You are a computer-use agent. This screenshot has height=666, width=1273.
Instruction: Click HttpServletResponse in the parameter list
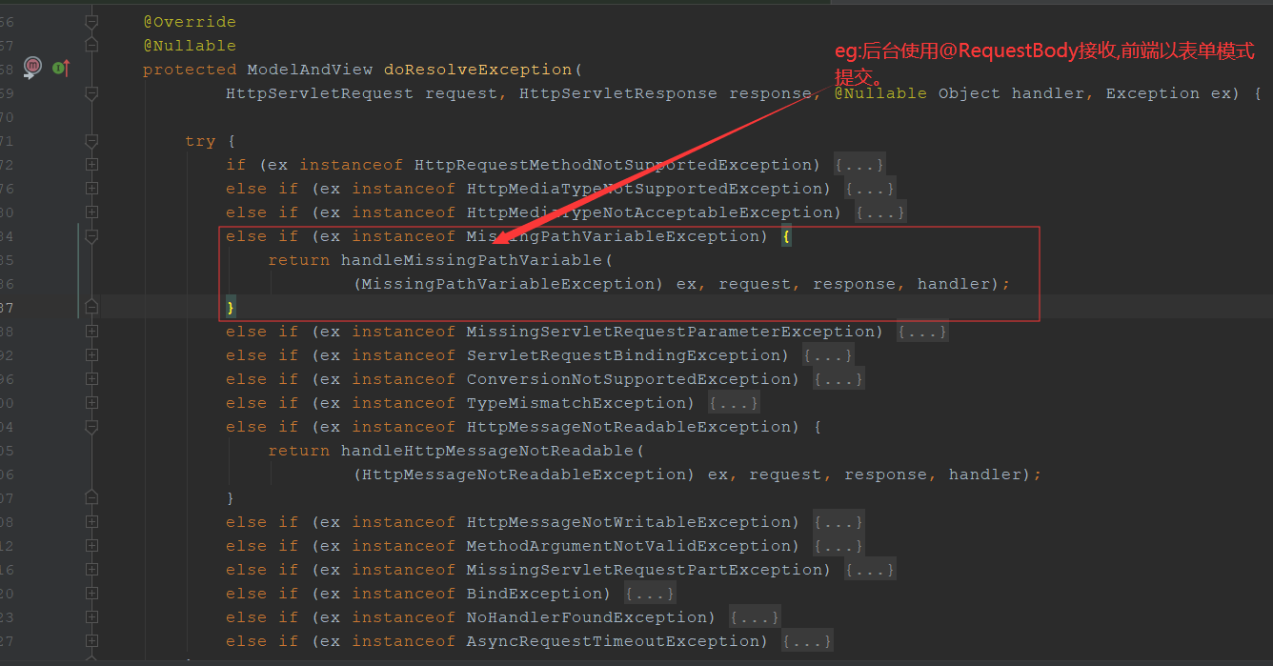618,93
